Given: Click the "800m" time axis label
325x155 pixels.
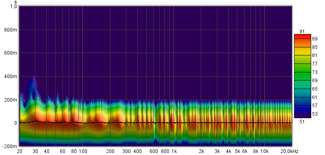Looking at the screenshot, I should (x=11, y=30).
